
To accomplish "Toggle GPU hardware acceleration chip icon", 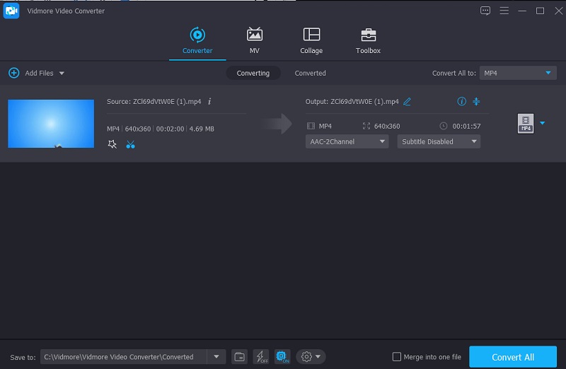I will pyautogui.click(x=282, y=357).
